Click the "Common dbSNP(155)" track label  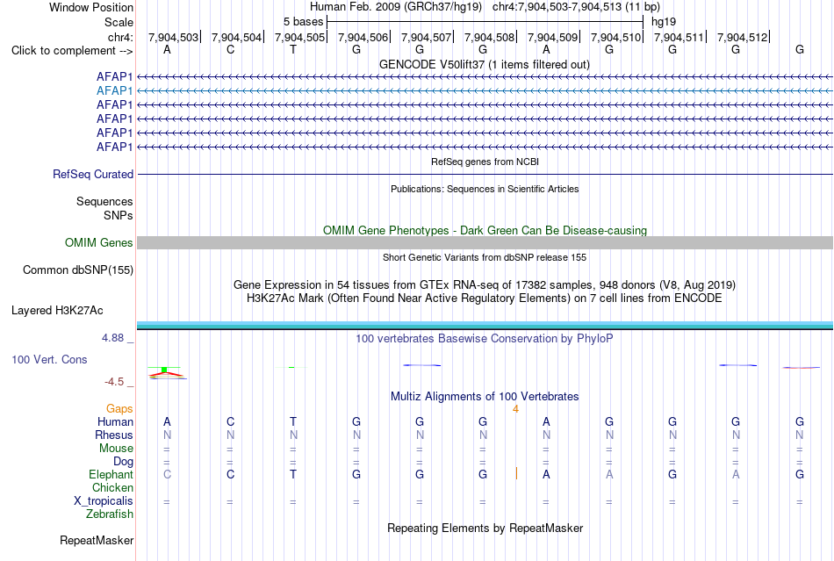77,270
